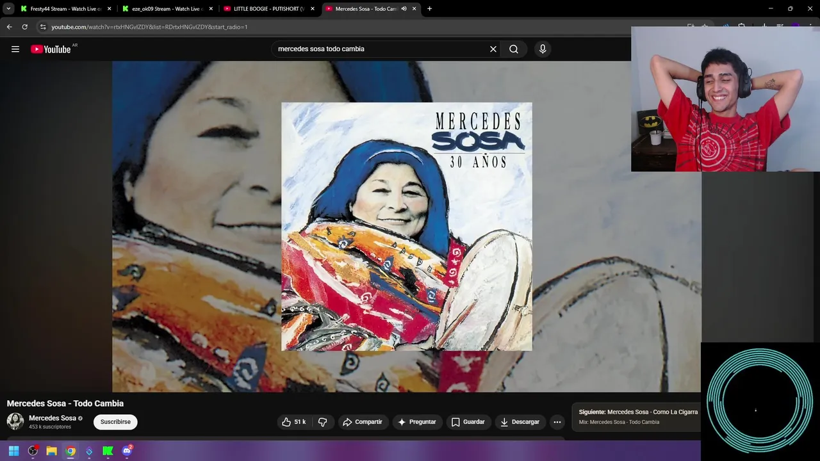Reload the page with the refresh icon

pos(24,27)
